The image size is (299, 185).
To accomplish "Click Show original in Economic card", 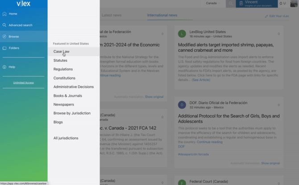I will click(x=154, y=97).
